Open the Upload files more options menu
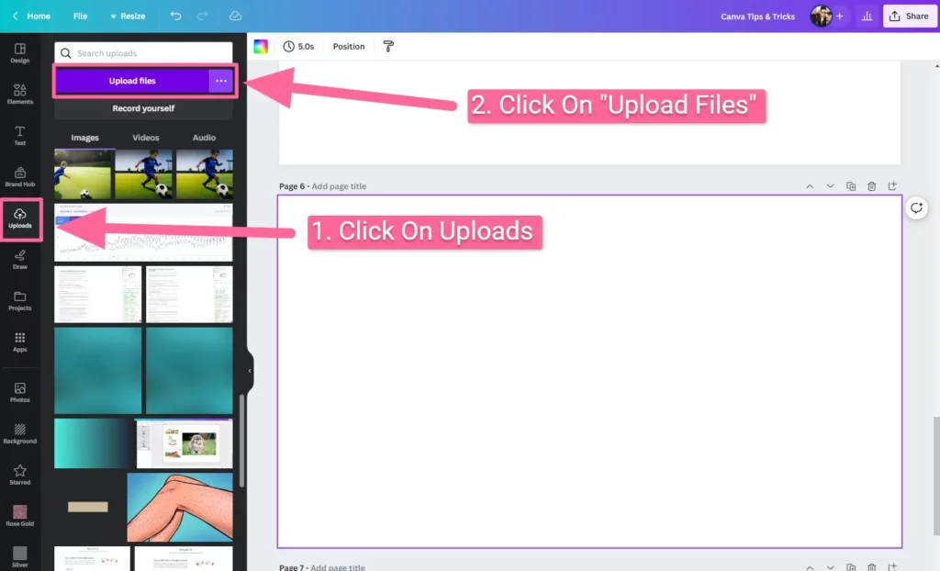Image resolution: width=940 pixels, height=571 pixels. click(x=220, y=81)
